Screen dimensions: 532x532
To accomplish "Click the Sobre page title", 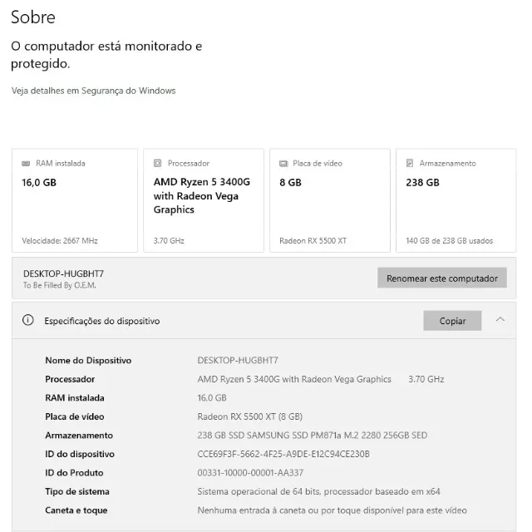I will [x=33, y=17].
